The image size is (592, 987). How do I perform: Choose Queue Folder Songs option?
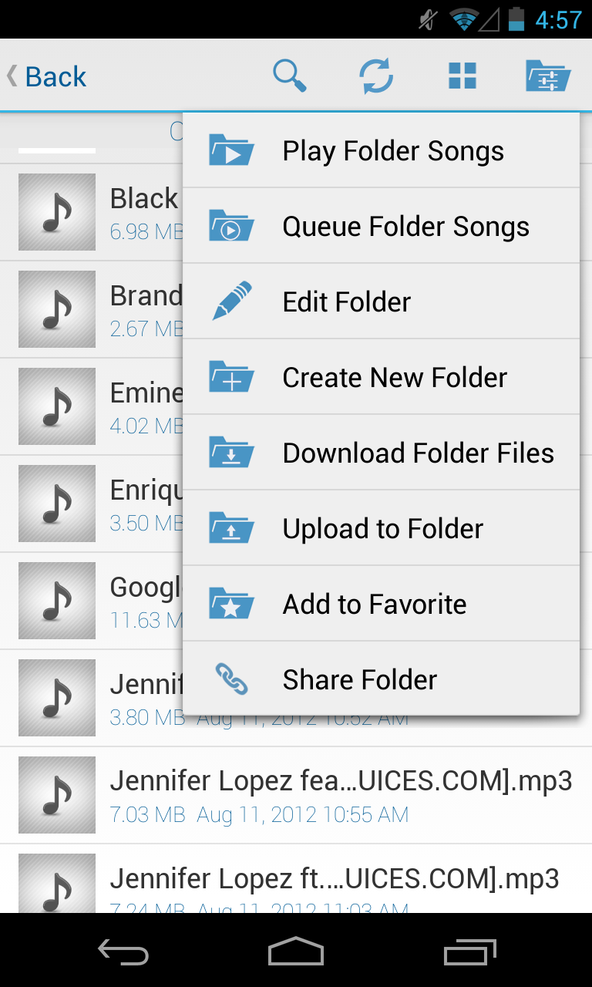pyautogui.click(x=381, y=227)
